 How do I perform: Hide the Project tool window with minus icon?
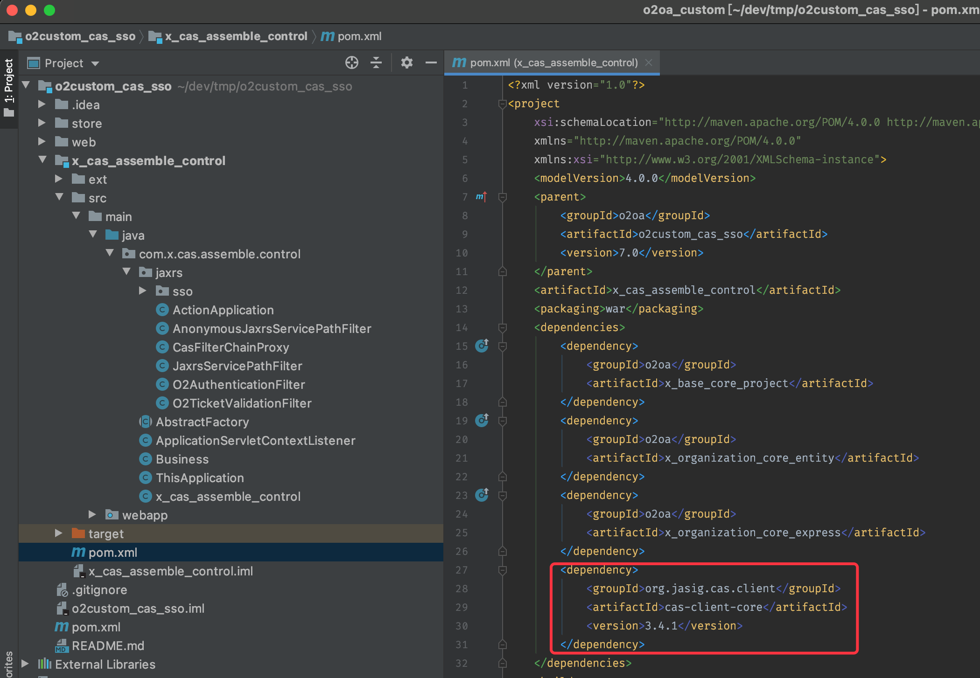point(431,62)
